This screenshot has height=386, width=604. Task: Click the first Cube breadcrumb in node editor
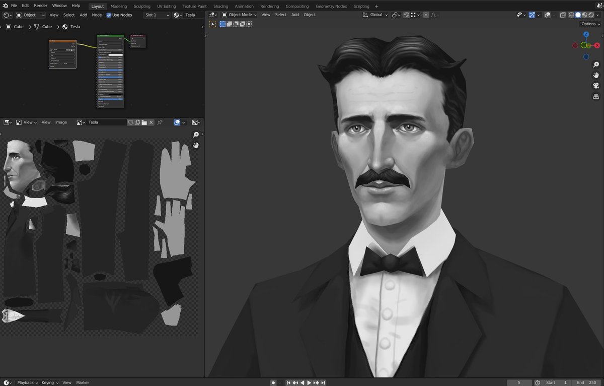coord(15,27)
